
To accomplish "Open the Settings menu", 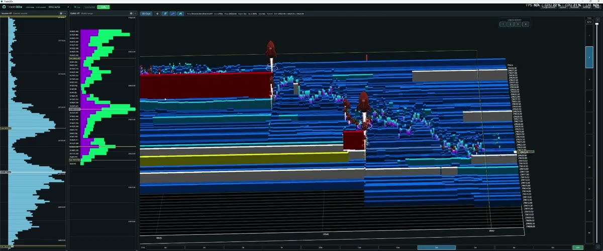I will [x=586, y=7].
